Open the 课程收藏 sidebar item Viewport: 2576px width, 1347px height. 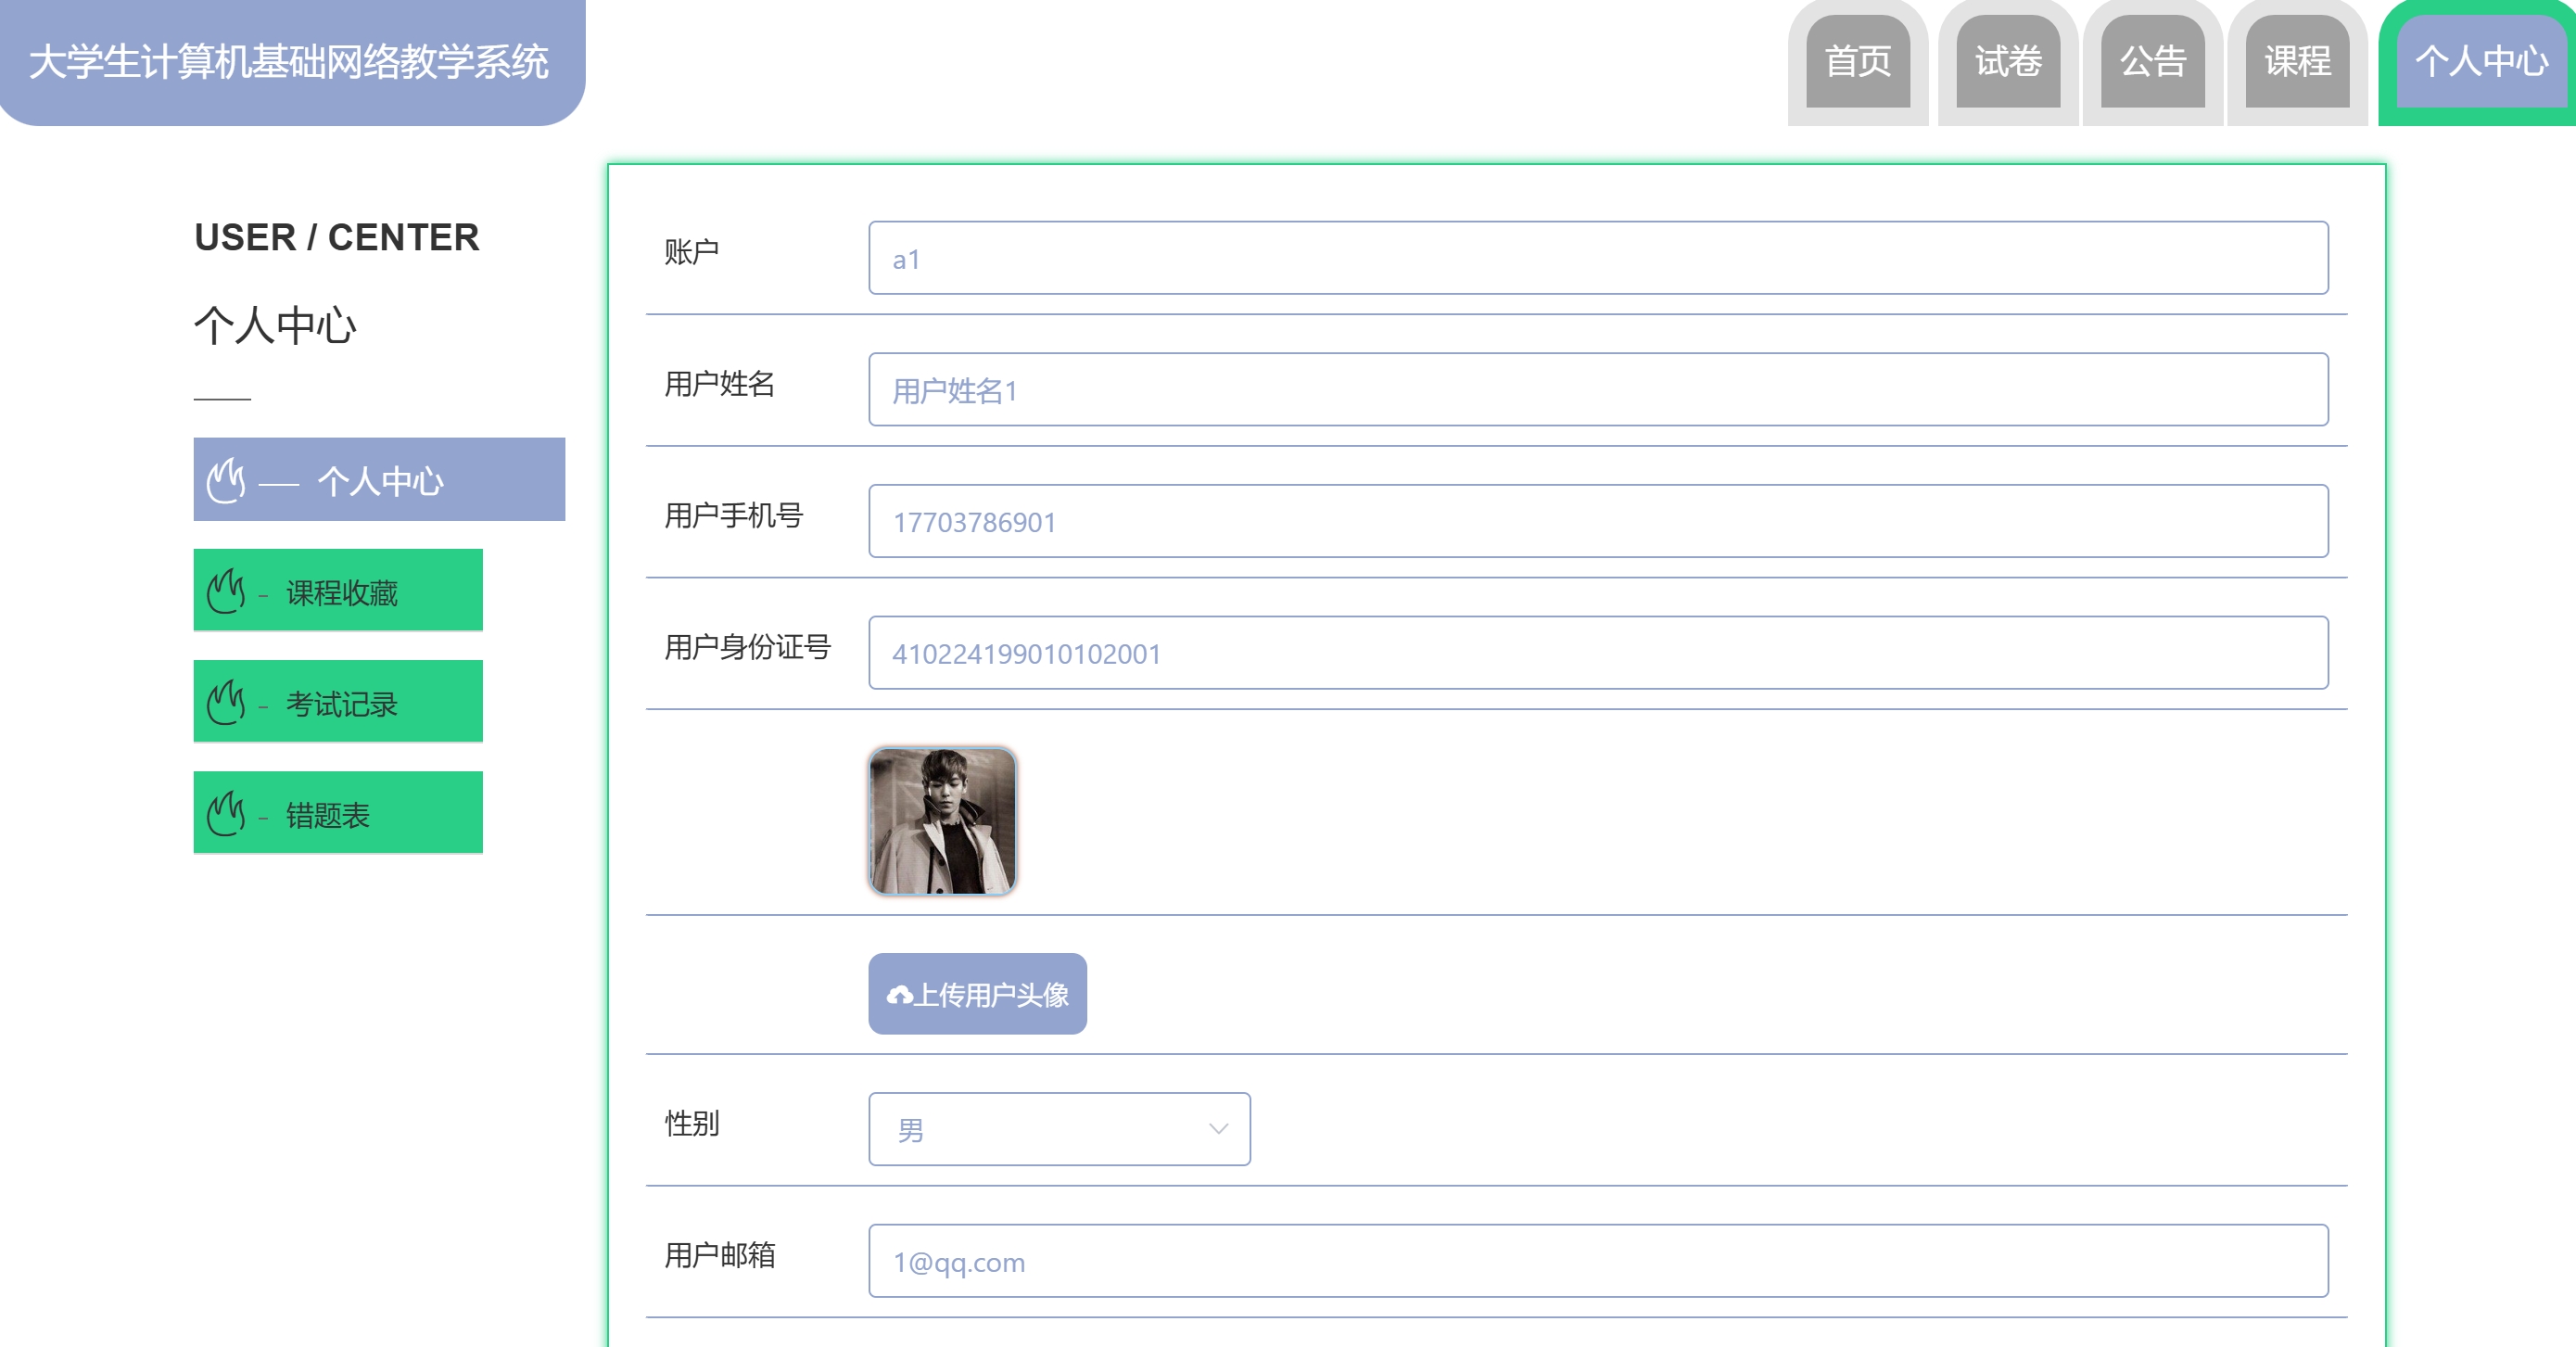(338, 590)
